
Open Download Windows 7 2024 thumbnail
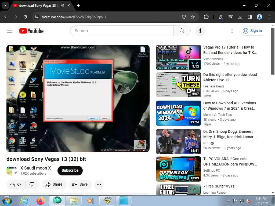pos(179,113)
